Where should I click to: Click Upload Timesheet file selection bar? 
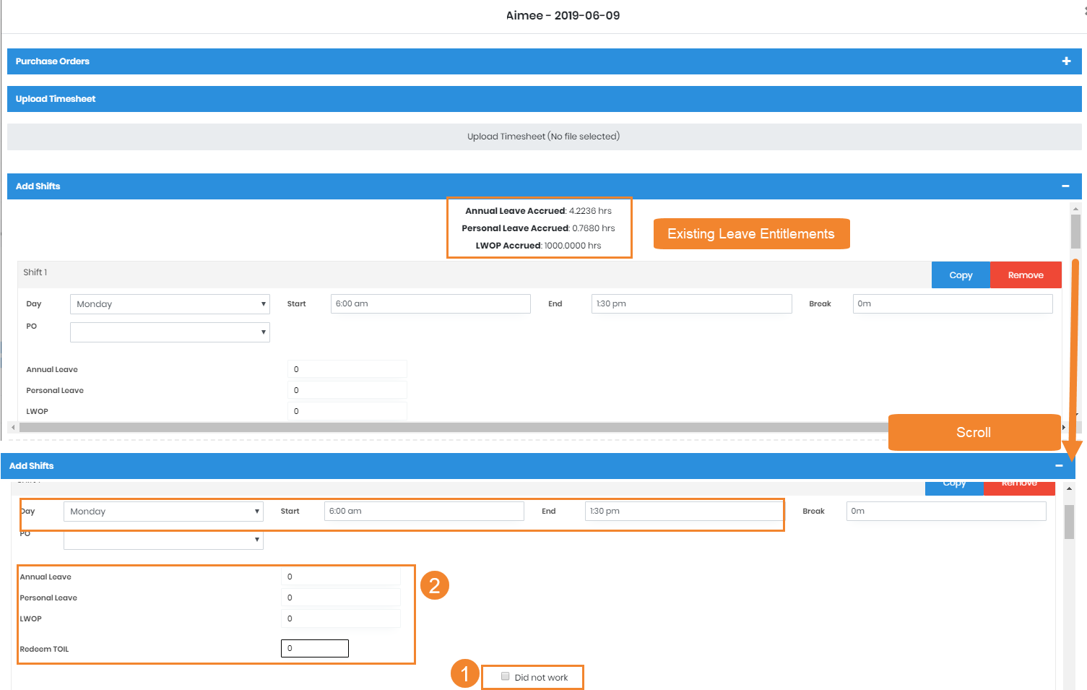(x=544, y=137)
